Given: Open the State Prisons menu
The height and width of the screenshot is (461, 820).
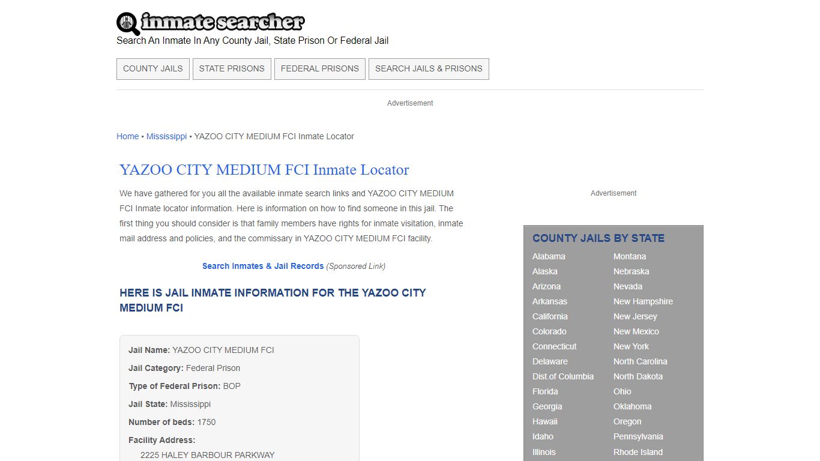Looking at the screenshot, I should click(x=232, y=68).
